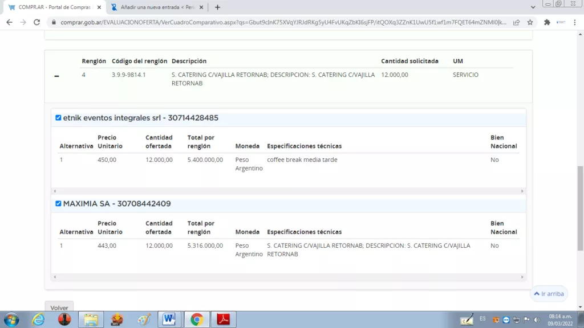This screenshot has height=328, width=584.
Task: Open Microsoft Word from the taskbar
Action: pos(169,319)
